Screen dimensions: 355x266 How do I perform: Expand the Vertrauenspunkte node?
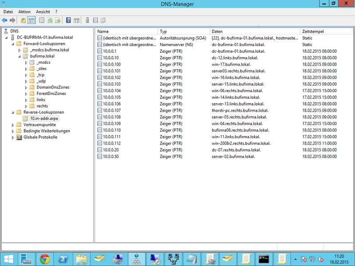pyautogui.click(x=13, y=125)
